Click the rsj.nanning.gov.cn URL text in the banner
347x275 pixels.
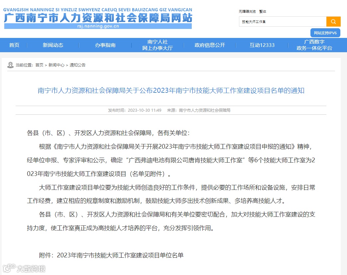click(x=98, y=26)
